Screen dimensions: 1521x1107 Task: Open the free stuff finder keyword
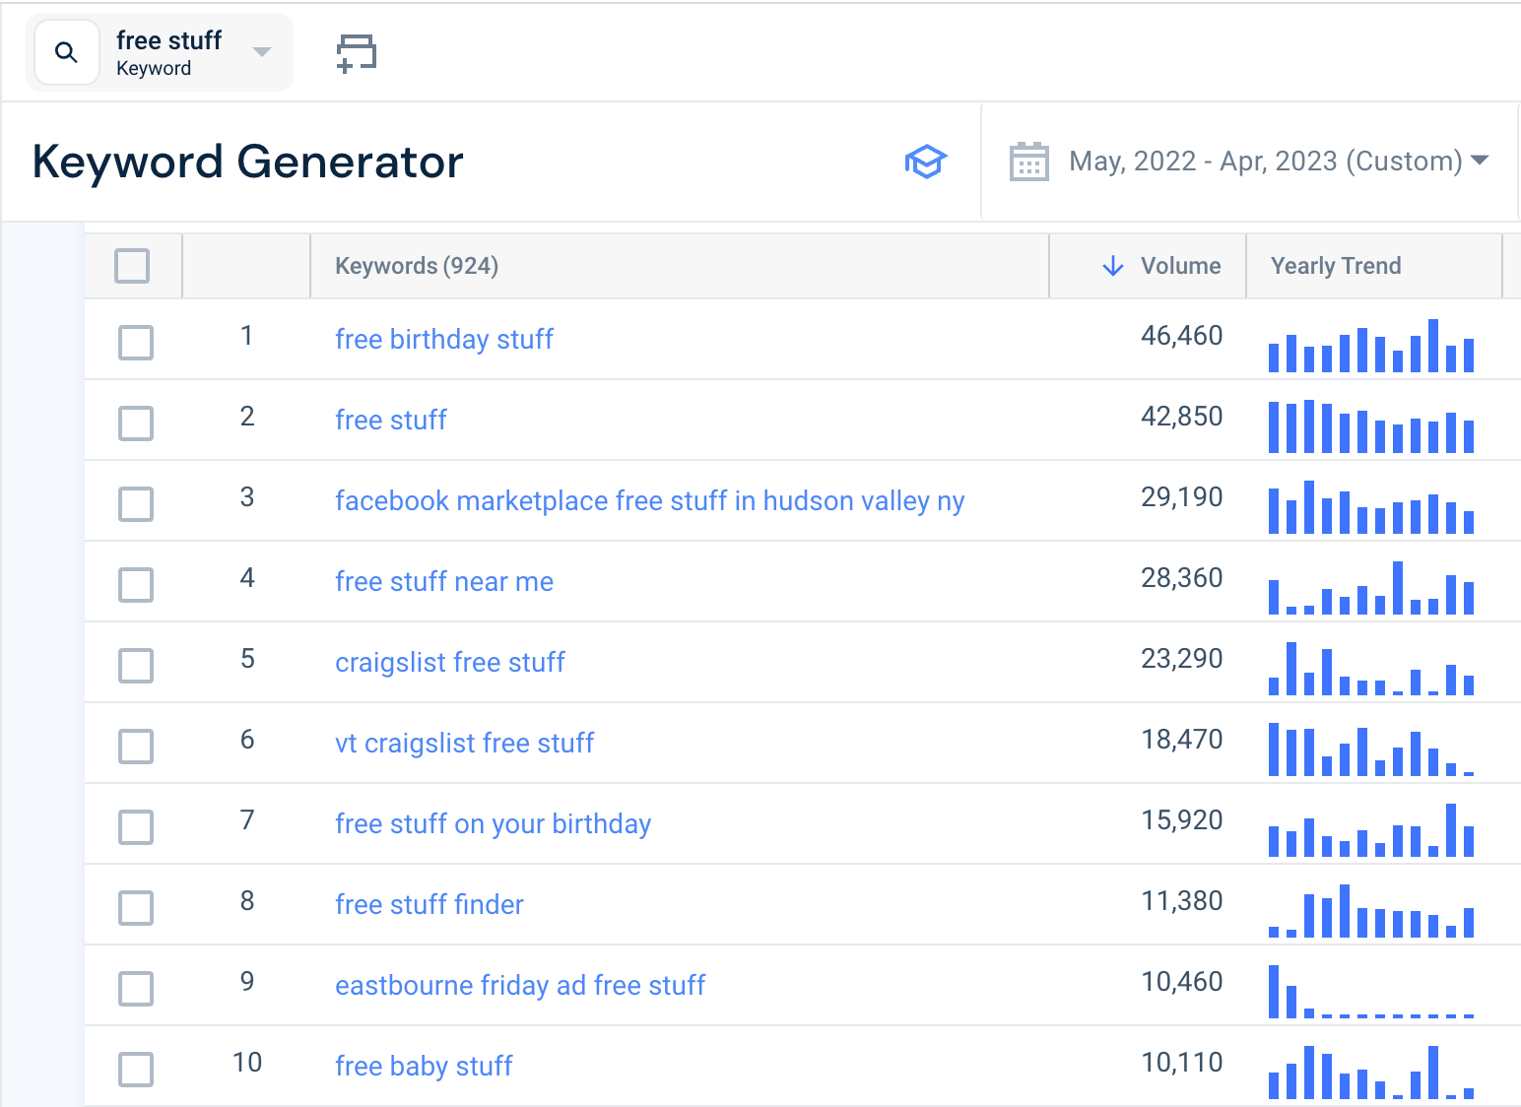tap(429, 904)
